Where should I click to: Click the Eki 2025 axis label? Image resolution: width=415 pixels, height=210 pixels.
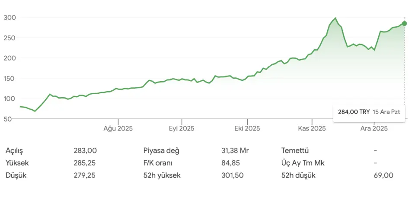247,128
